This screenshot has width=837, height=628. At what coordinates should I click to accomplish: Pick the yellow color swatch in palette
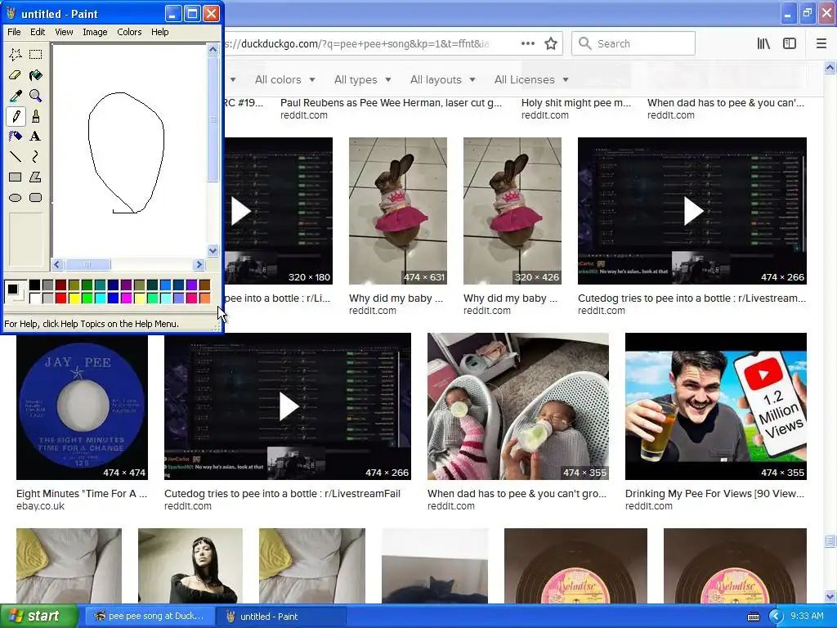[x=74, y=298]
